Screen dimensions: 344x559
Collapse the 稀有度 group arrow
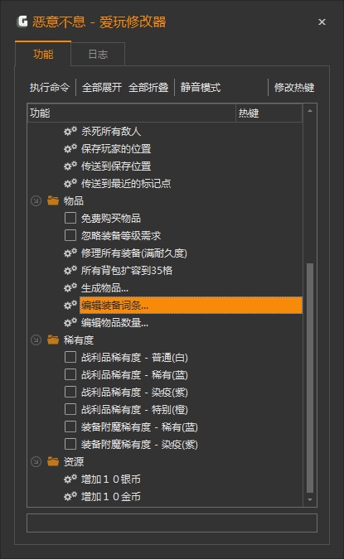coord(36,340)
